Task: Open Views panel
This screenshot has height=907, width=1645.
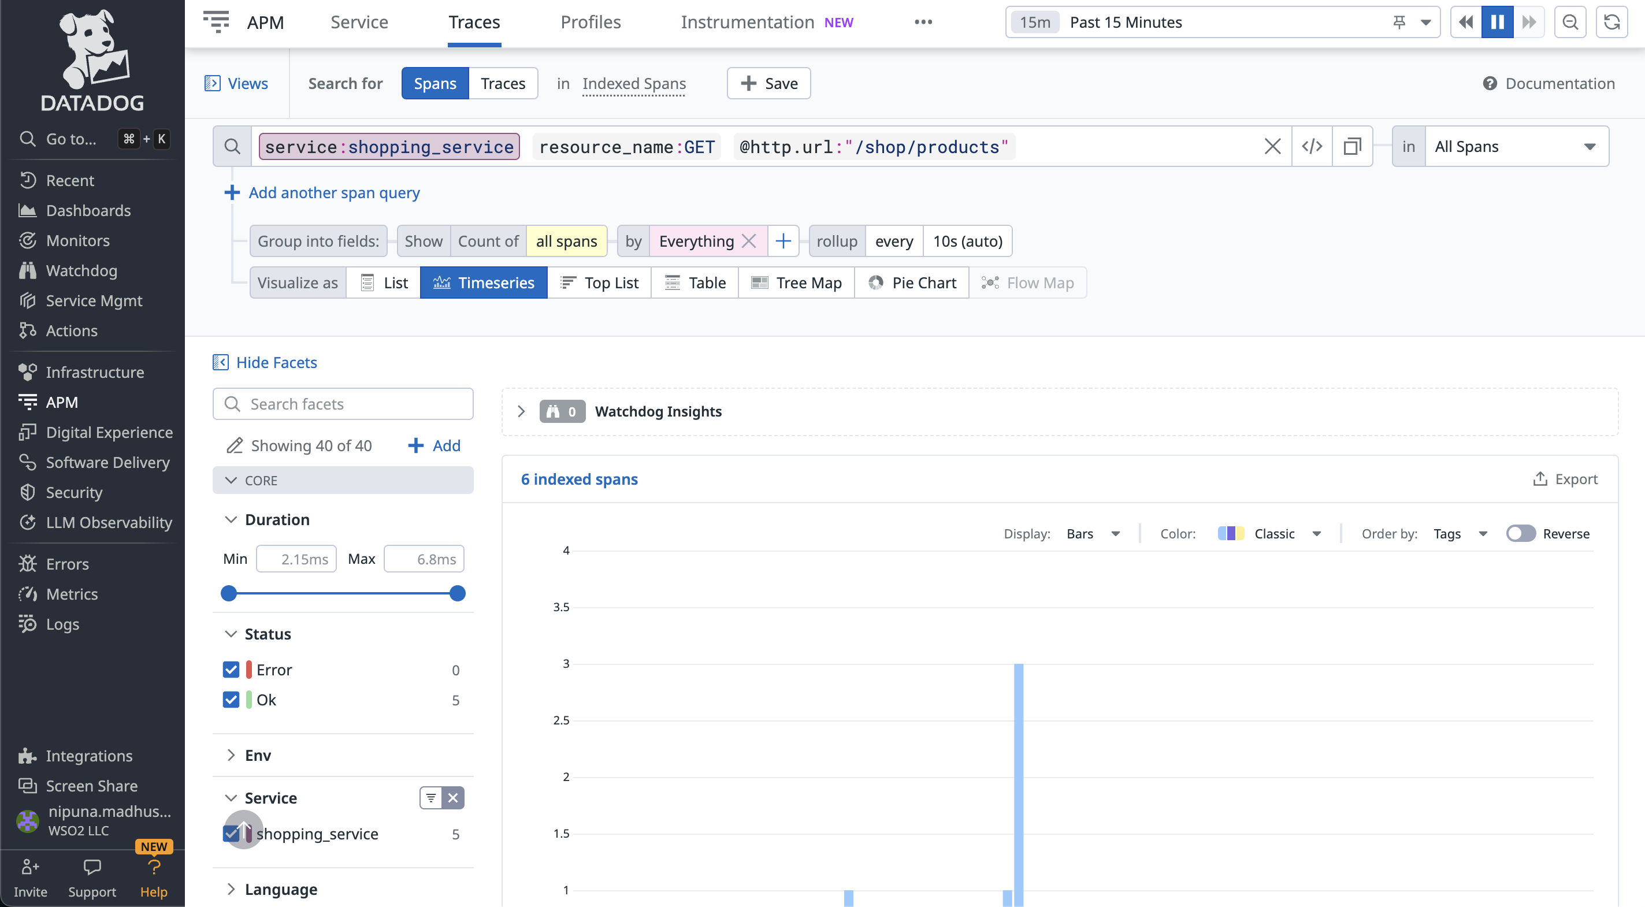Action: pos(236,84)
